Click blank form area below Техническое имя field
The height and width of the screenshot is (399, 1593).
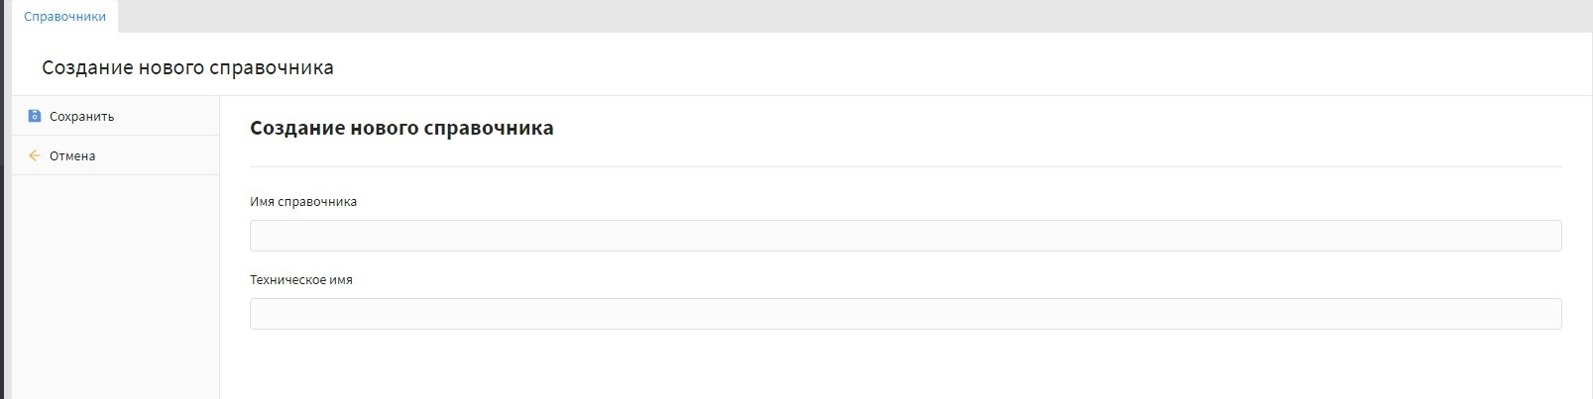point(904,364)
